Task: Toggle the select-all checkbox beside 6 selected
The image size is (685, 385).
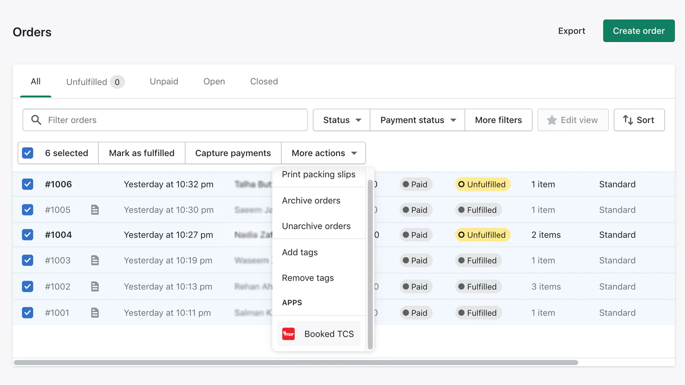Action: (x=28, y=153)
